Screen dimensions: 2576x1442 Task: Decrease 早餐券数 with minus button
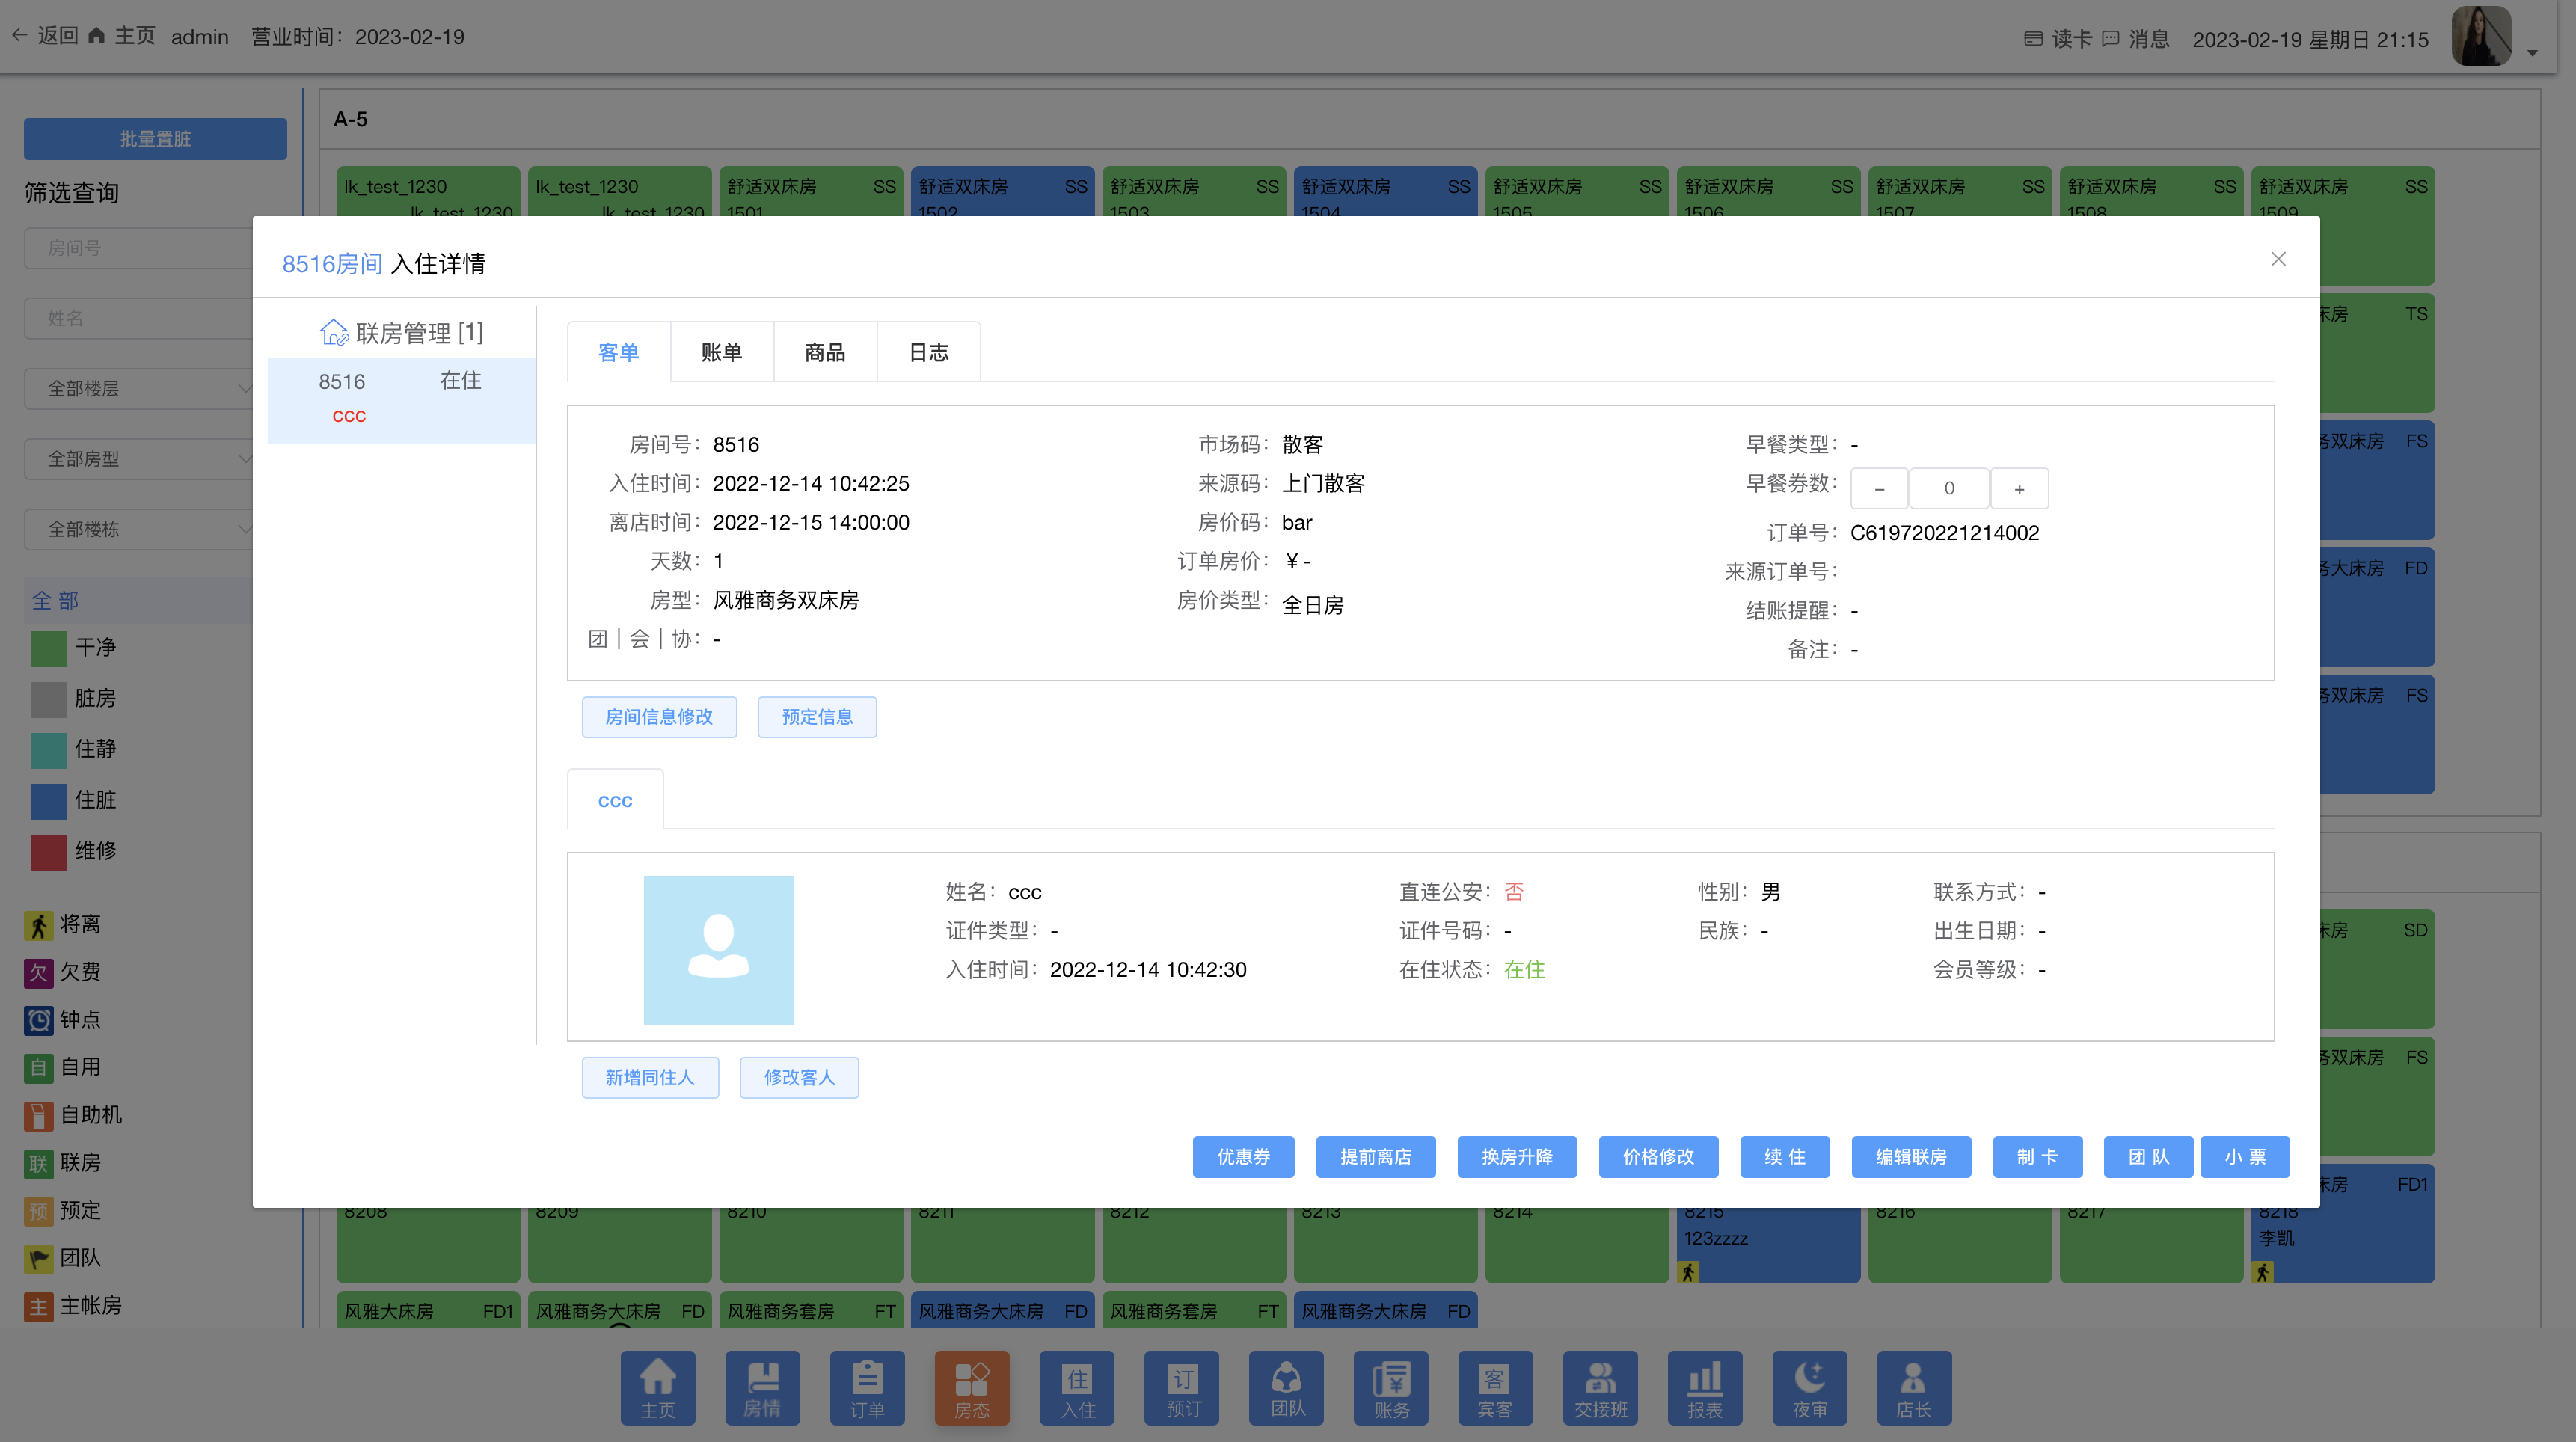click(1878, 489)
